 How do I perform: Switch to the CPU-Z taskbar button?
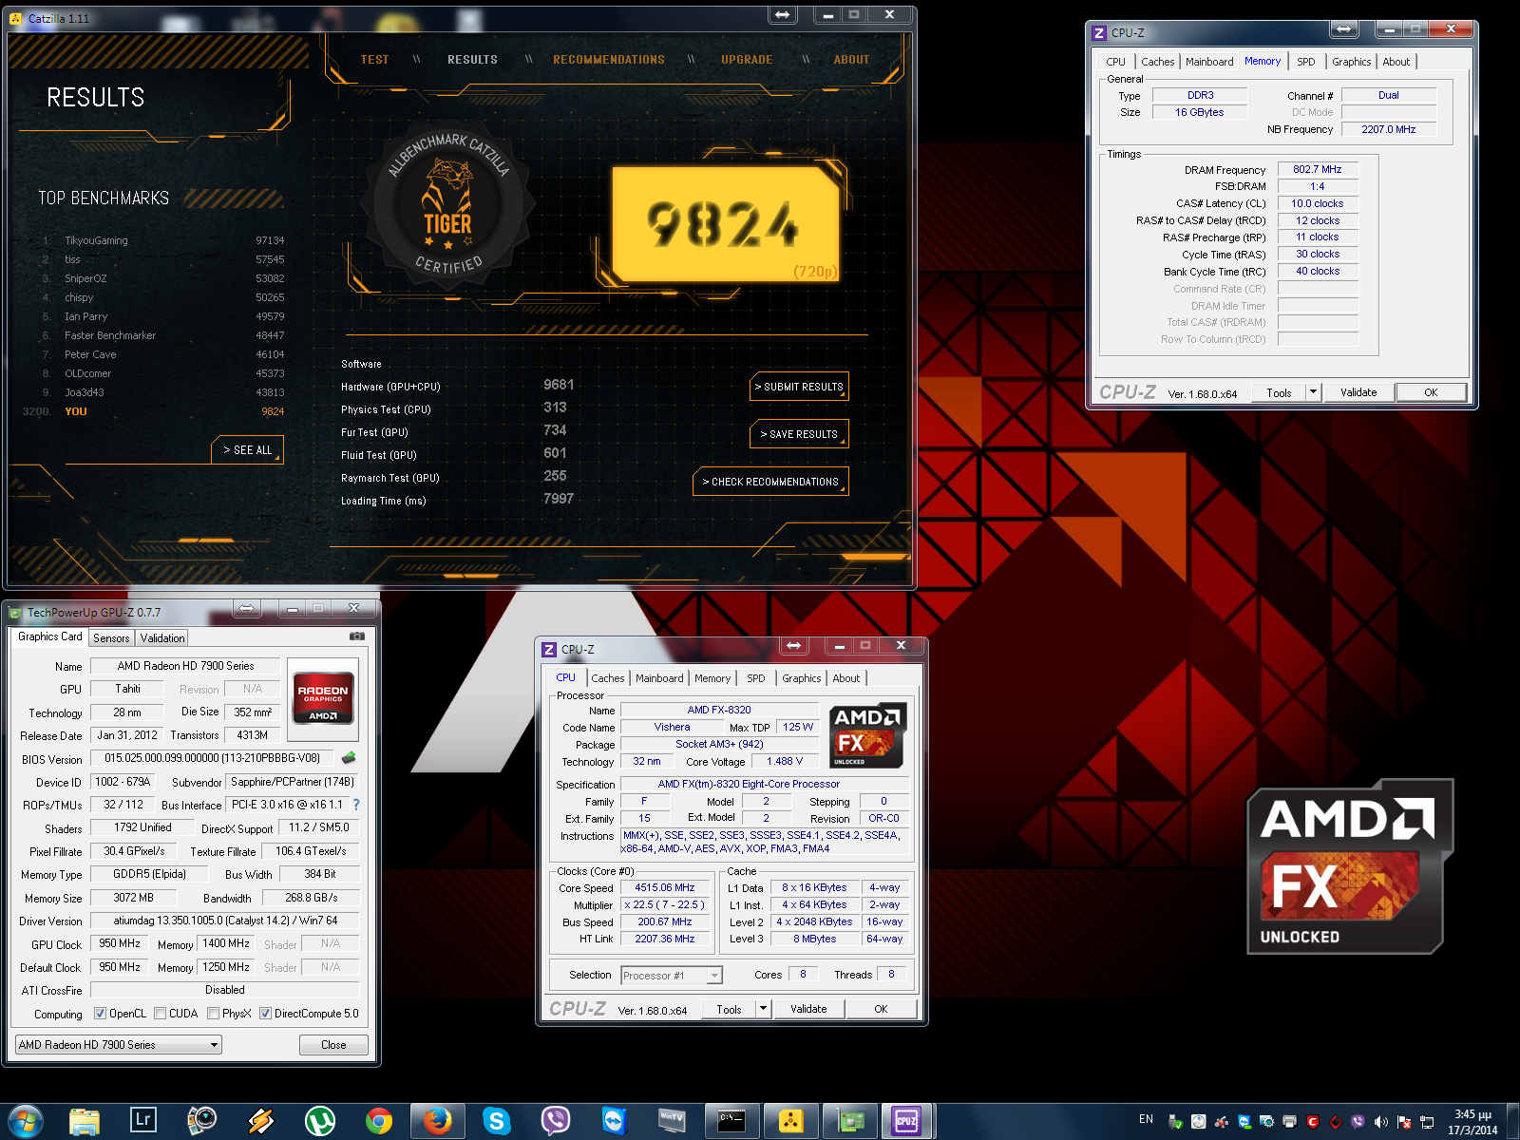point(907,1122)
